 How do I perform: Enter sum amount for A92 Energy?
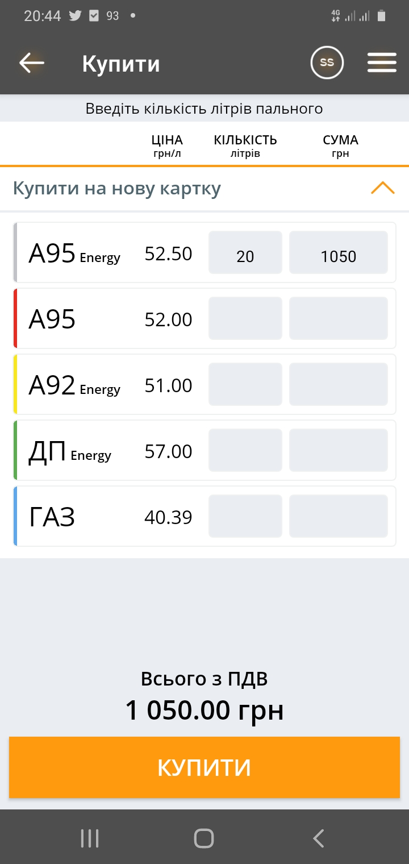(339, 384)
